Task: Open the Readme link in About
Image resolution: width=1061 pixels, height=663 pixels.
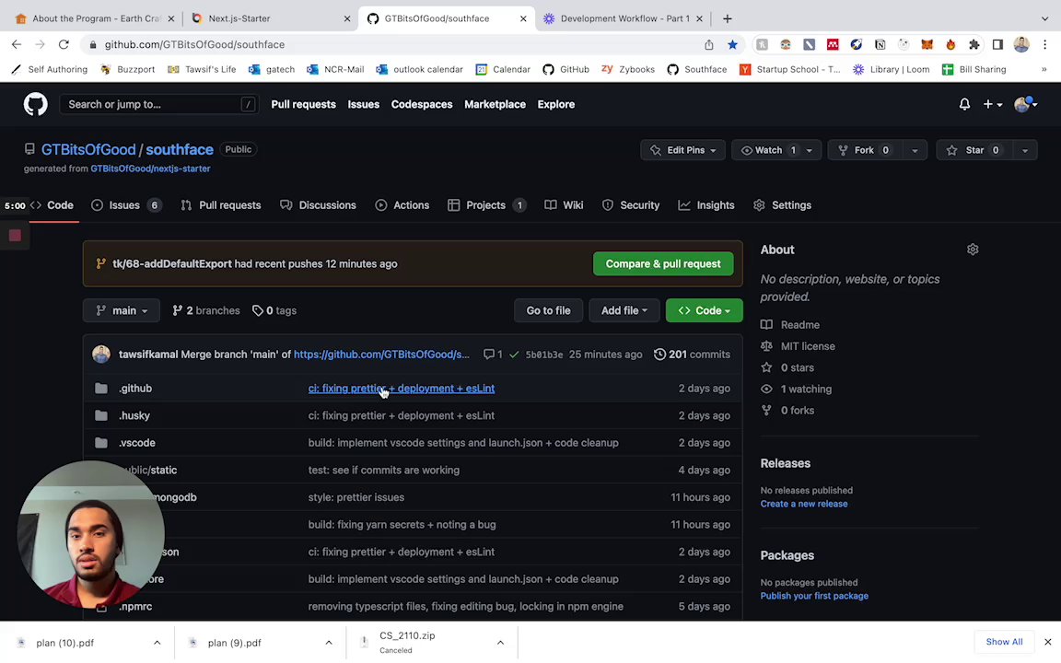Action: 799,325
